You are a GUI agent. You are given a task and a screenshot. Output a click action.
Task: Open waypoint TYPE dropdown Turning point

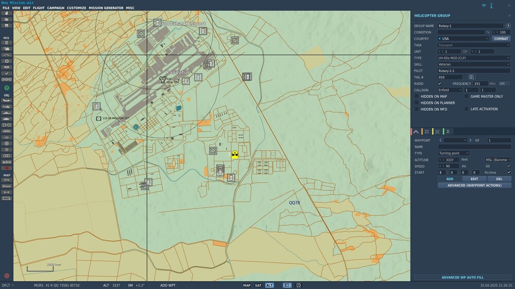click(454, 153)
